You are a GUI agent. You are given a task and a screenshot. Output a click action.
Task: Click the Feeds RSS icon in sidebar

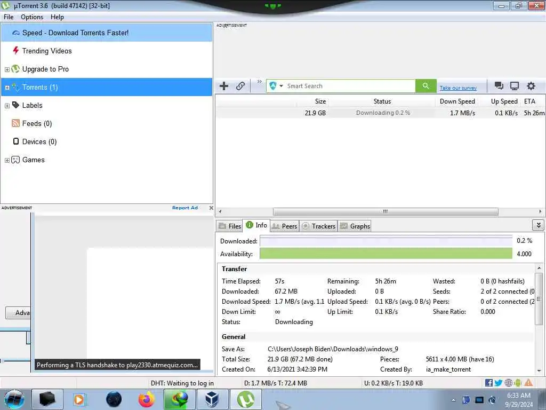15,123
